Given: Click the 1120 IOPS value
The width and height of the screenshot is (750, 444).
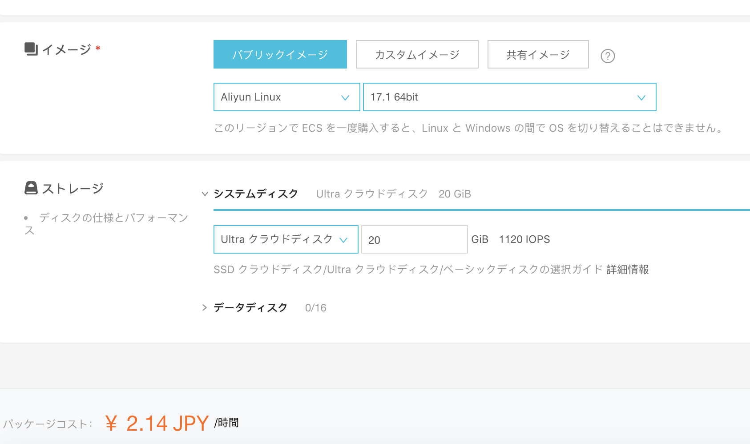Looking at the screenshot, I should click(524, 239).
